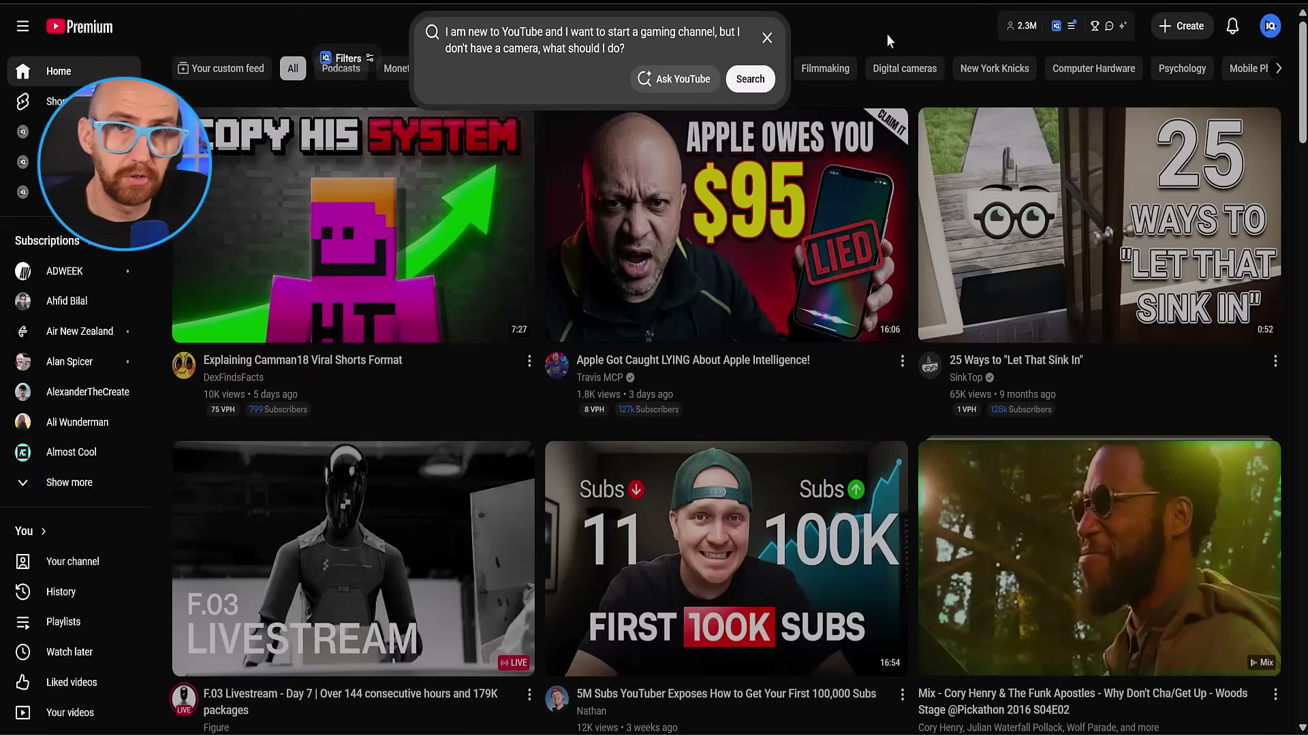Open options menu for 25 Ways video

(x=1275, y=361)
